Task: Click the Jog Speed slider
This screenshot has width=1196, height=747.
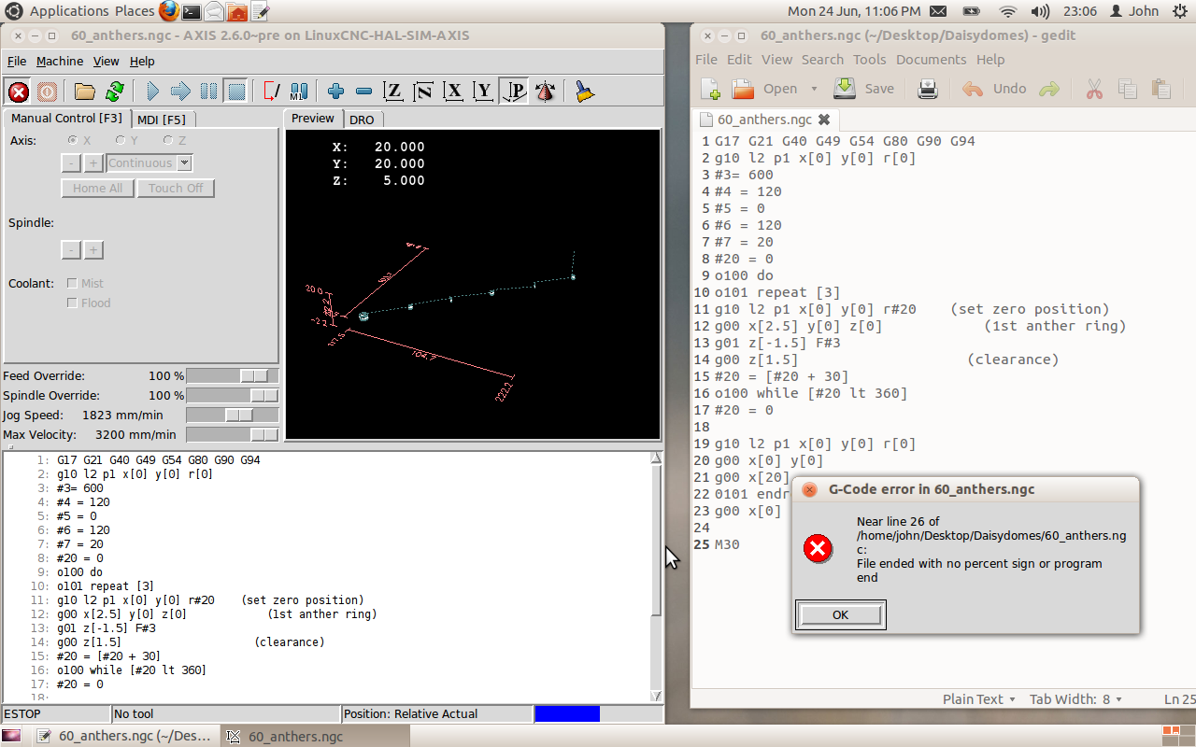Action: pyautogui.click(x=233, y=415)
